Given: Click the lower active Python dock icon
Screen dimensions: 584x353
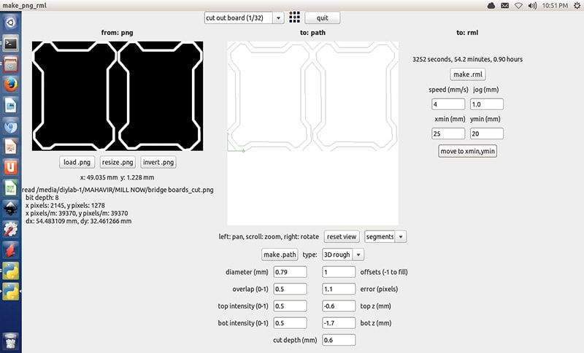Looking at the screenshot, I should tap(10, 291).
